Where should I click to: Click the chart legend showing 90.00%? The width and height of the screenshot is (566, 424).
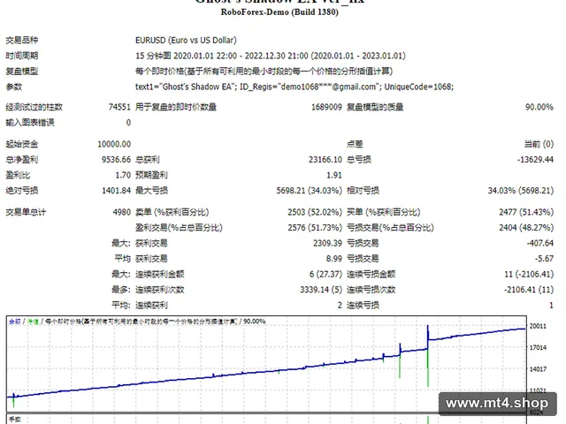137,322
